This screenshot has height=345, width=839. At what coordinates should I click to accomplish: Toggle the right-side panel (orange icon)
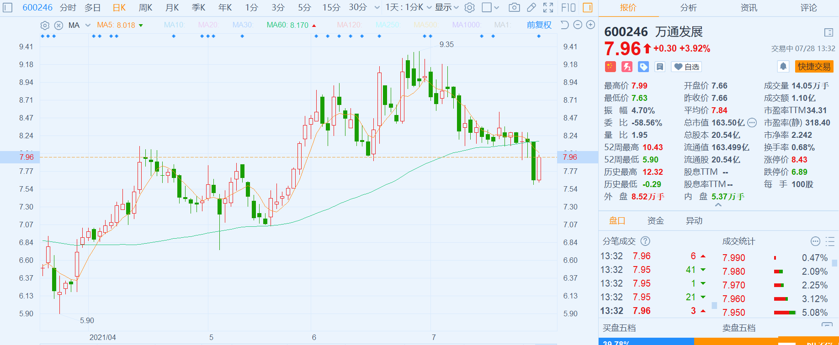click(x=588, y=7)
